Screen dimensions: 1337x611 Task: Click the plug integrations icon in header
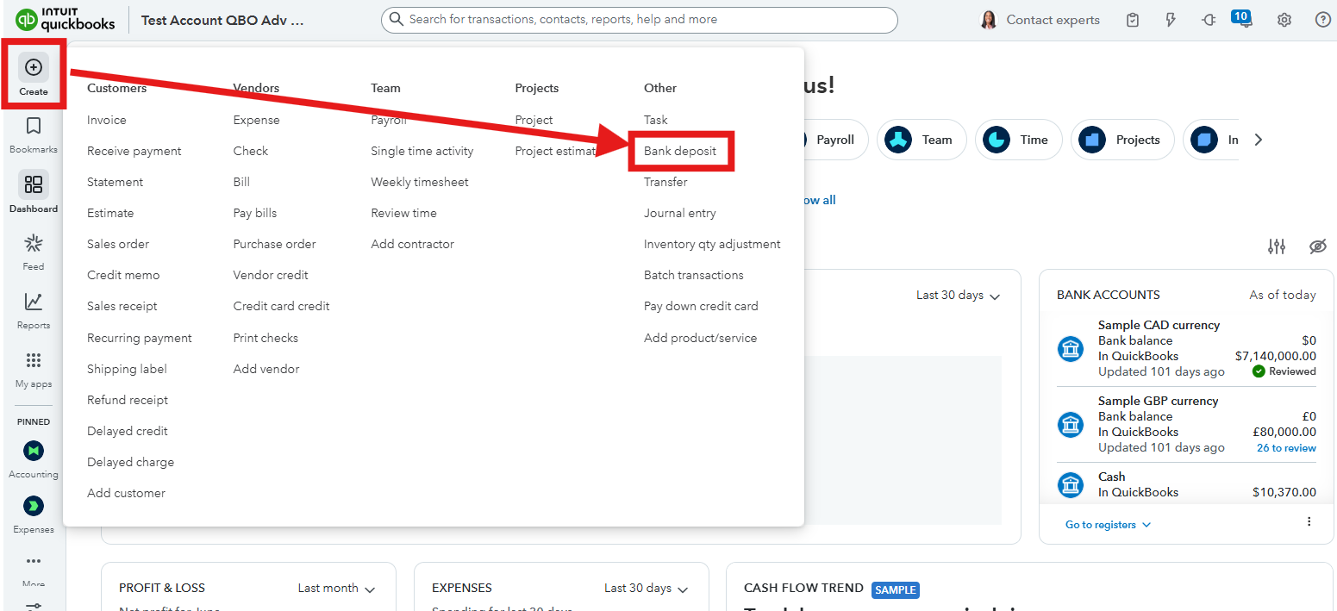click(1209, 20)
